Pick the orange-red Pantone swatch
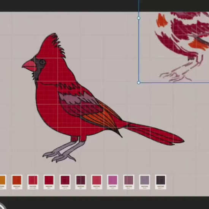This screenshot has width=209, height=209. pos(17,182)
